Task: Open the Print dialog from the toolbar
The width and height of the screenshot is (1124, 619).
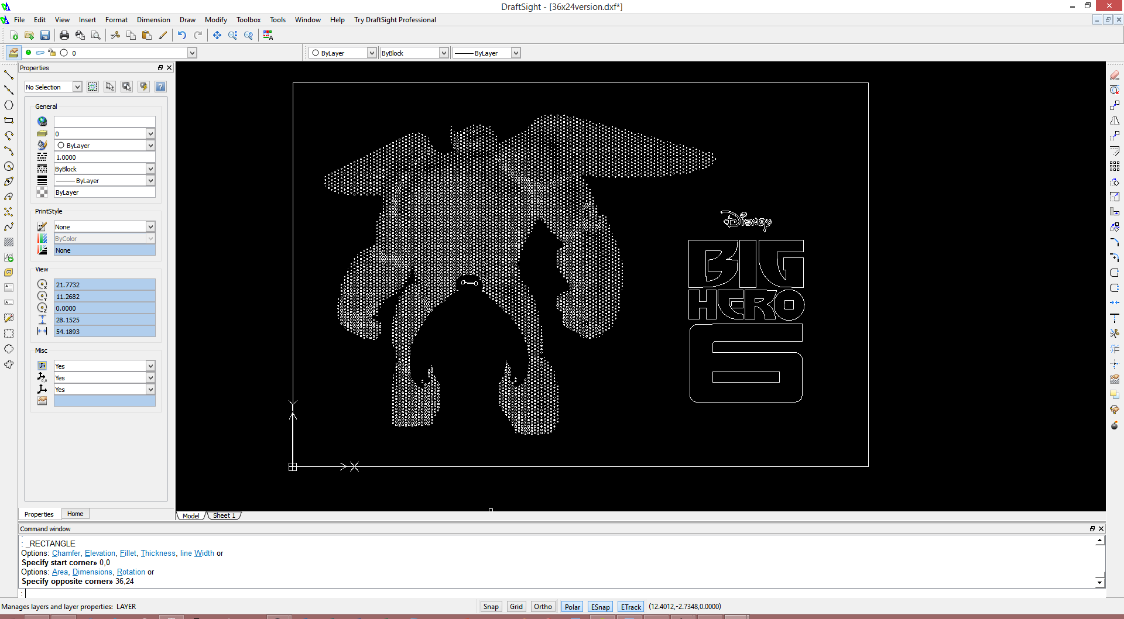Action: pyautogui.click(x=64, y=35)
